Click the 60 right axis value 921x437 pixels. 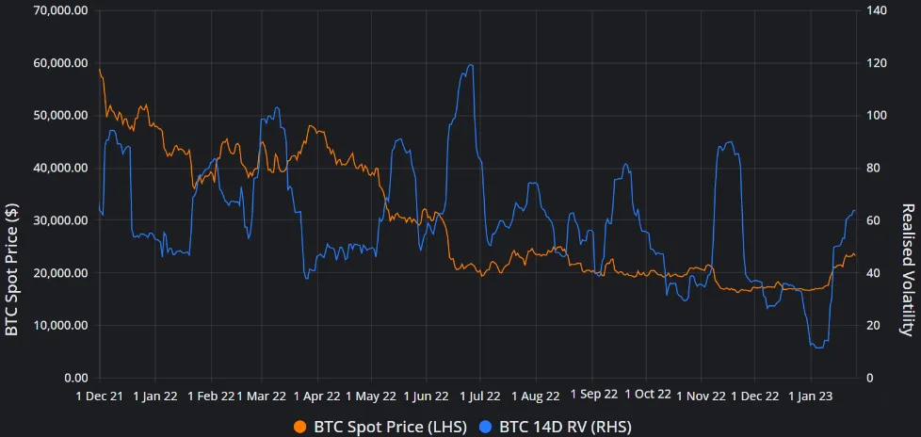873,220
